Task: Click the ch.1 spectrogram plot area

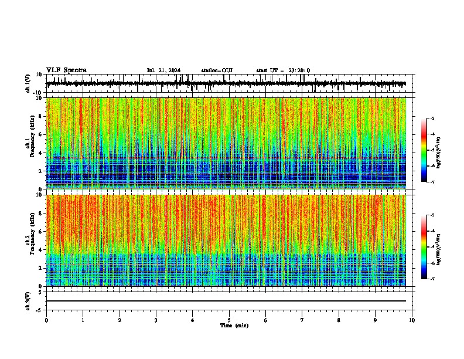Action: tap(226, 143)
